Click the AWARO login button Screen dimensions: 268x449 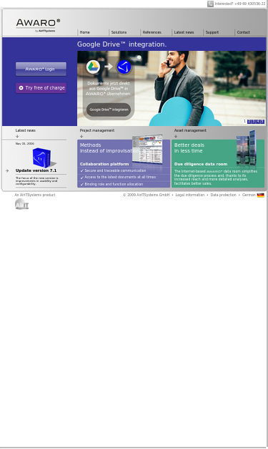[x=41, y=69]
